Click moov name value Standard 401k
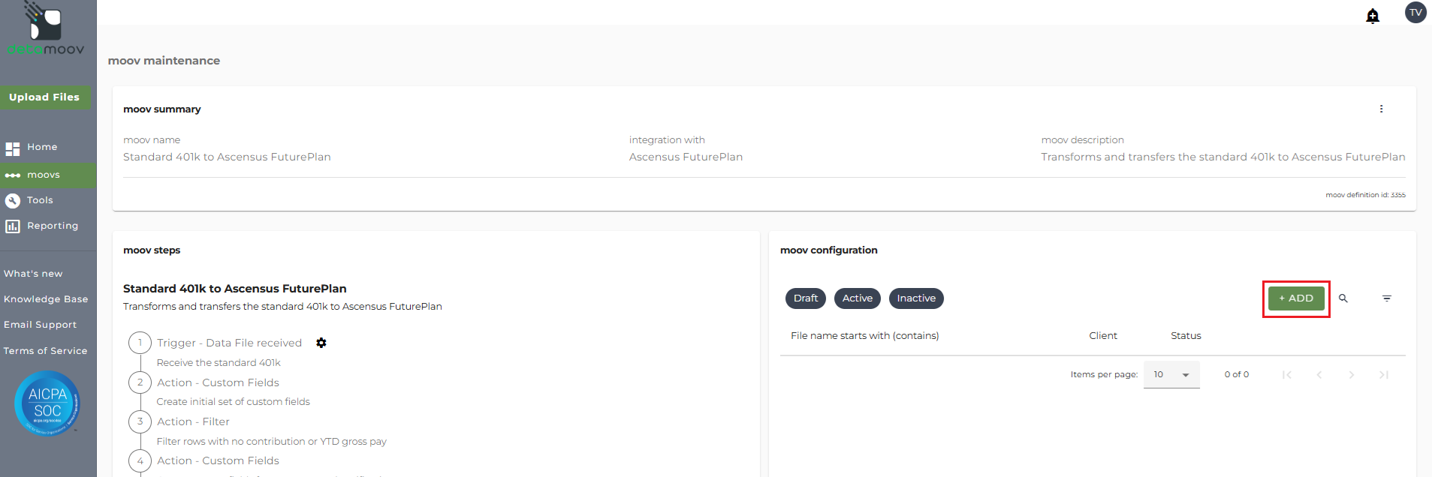The width and height of the screenshot is (1432, 477). [227, 157]
